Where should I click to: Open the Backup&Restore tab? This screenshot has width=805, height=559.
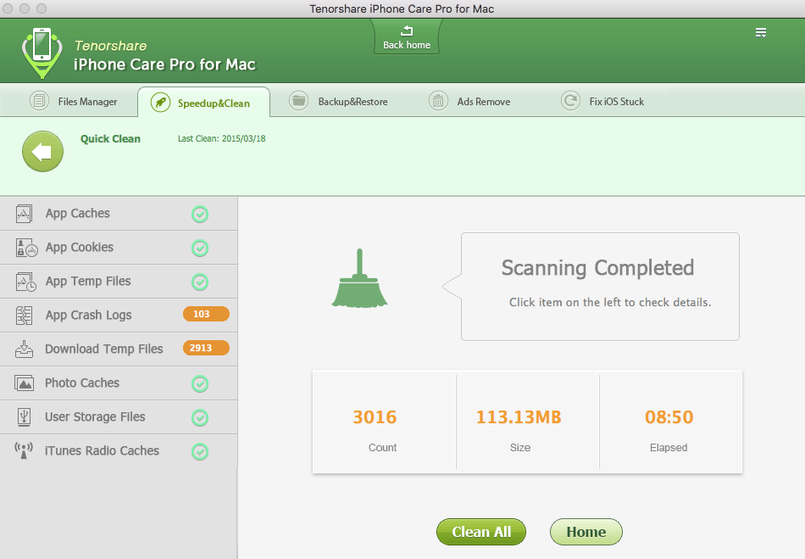click(x=338, y=101)
